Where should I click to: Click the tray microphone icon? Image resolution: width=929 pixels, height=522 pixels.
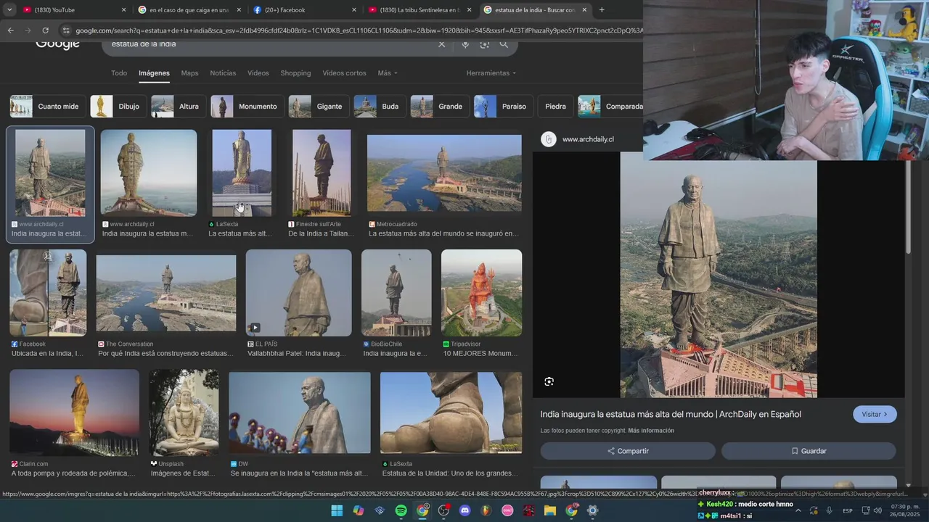(x=829, y=511)
